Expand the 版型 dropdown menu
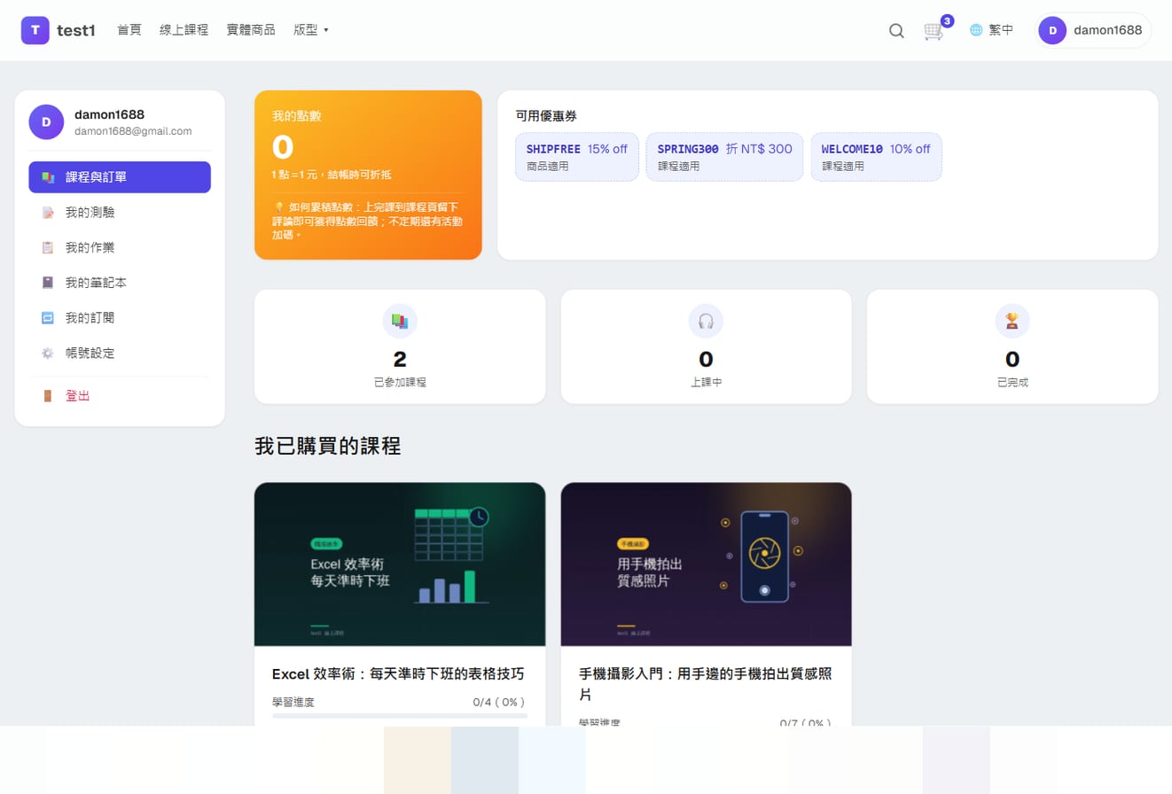1172x794 pixels. (x=311, y=30)
